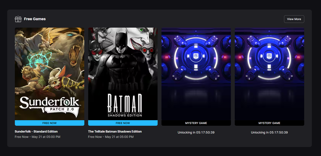Click the date text under Batman title
Viewport: 321px width, 156px height.
111,137
